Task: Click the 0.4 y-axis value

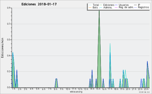Action: pyautogui.click(x=9, y=56)
